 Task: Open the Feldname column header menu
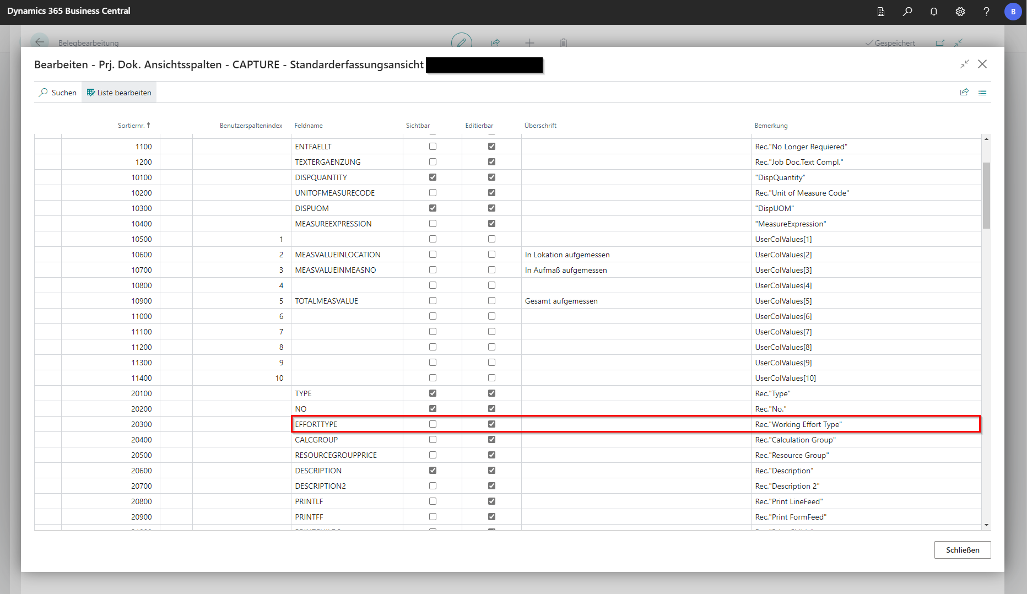pyautogui.click(x=309, y=126)
